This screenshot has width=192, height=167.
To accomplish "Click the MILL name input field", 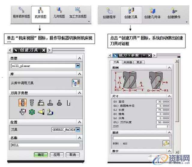I will (46, 145).
